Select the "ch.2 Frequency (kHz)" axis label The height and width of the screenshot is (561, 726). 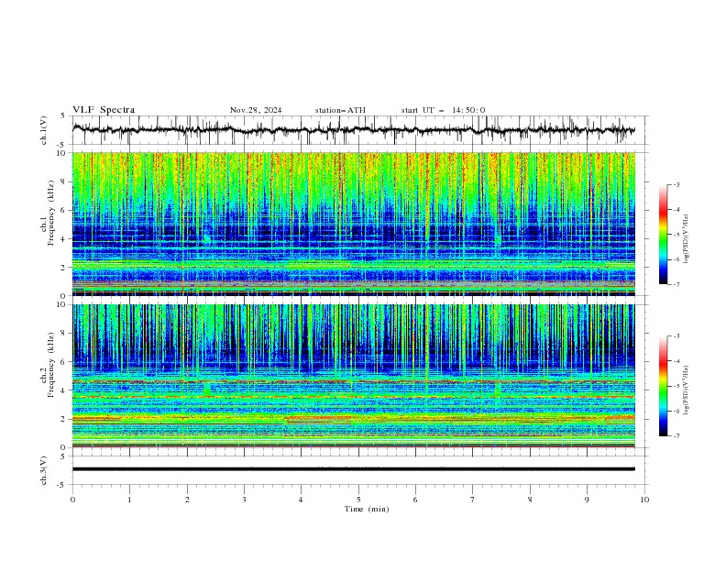point(47,365)
